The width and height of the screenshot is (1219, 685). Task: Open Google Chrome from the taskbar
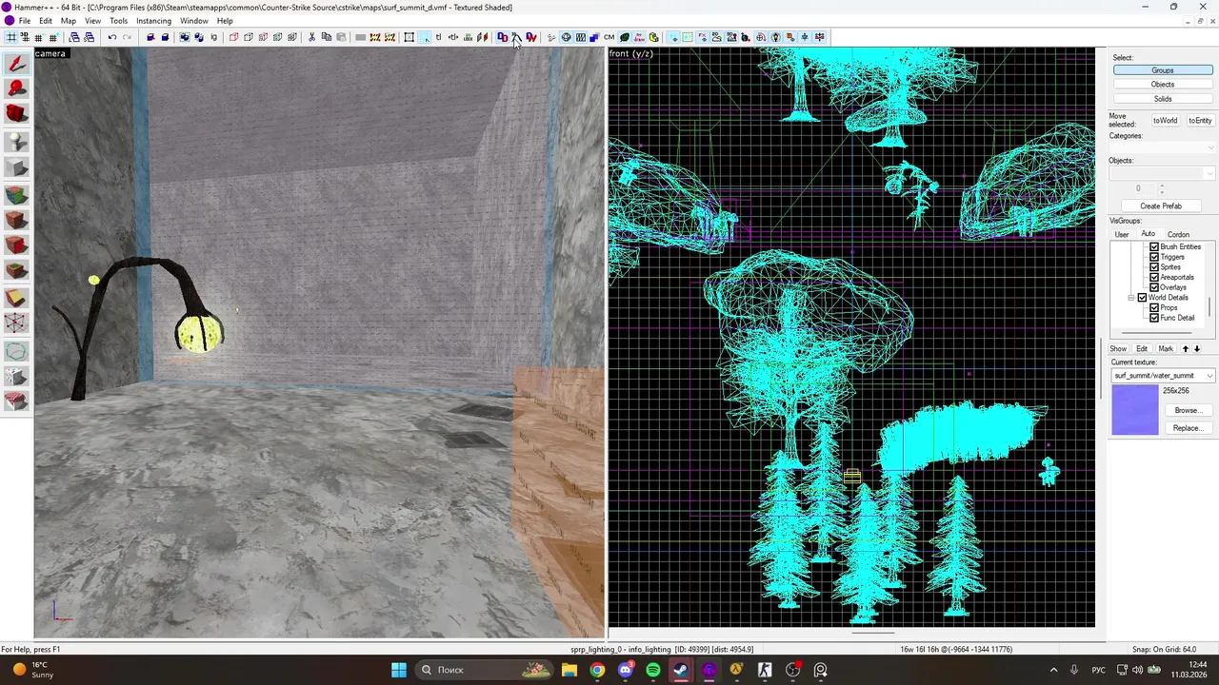tap(597, 670)
